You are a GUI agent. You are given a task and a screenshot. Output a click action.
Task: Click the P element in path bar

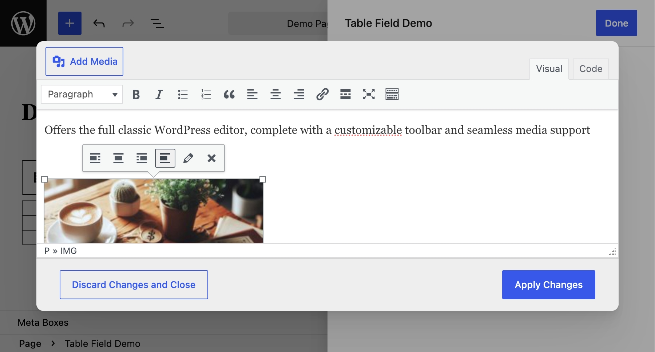pos(47,251)
